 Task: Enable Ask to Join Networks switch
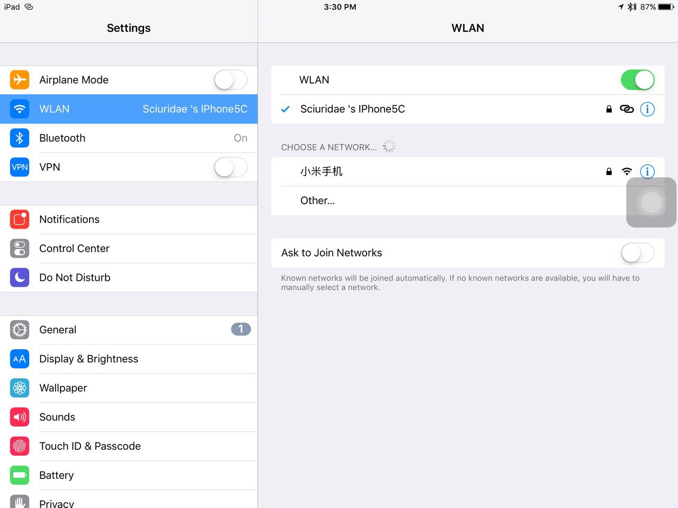tap(638, 253)
